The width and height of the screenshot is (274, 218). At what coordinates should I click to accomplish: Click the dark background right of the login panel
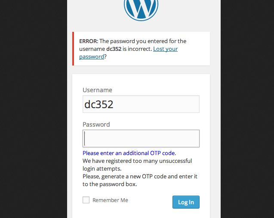pos(247,109)
